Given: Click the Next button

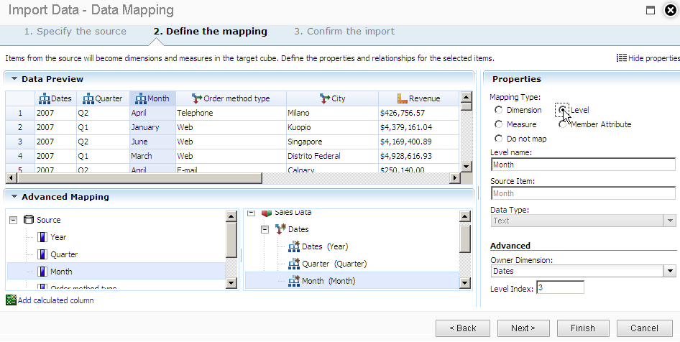Looking at the screenshot, I should tap(523, 328).
